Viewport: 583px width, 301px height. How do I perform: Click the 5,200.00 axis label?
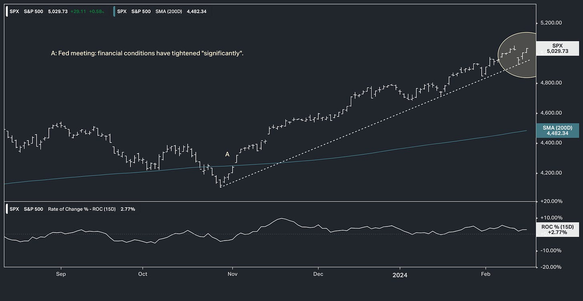click(x=551, y=23)
